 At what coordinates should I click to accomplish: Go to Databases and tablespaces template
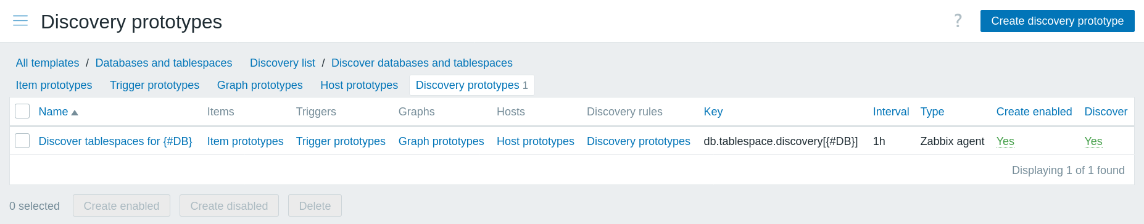(164, 63)
